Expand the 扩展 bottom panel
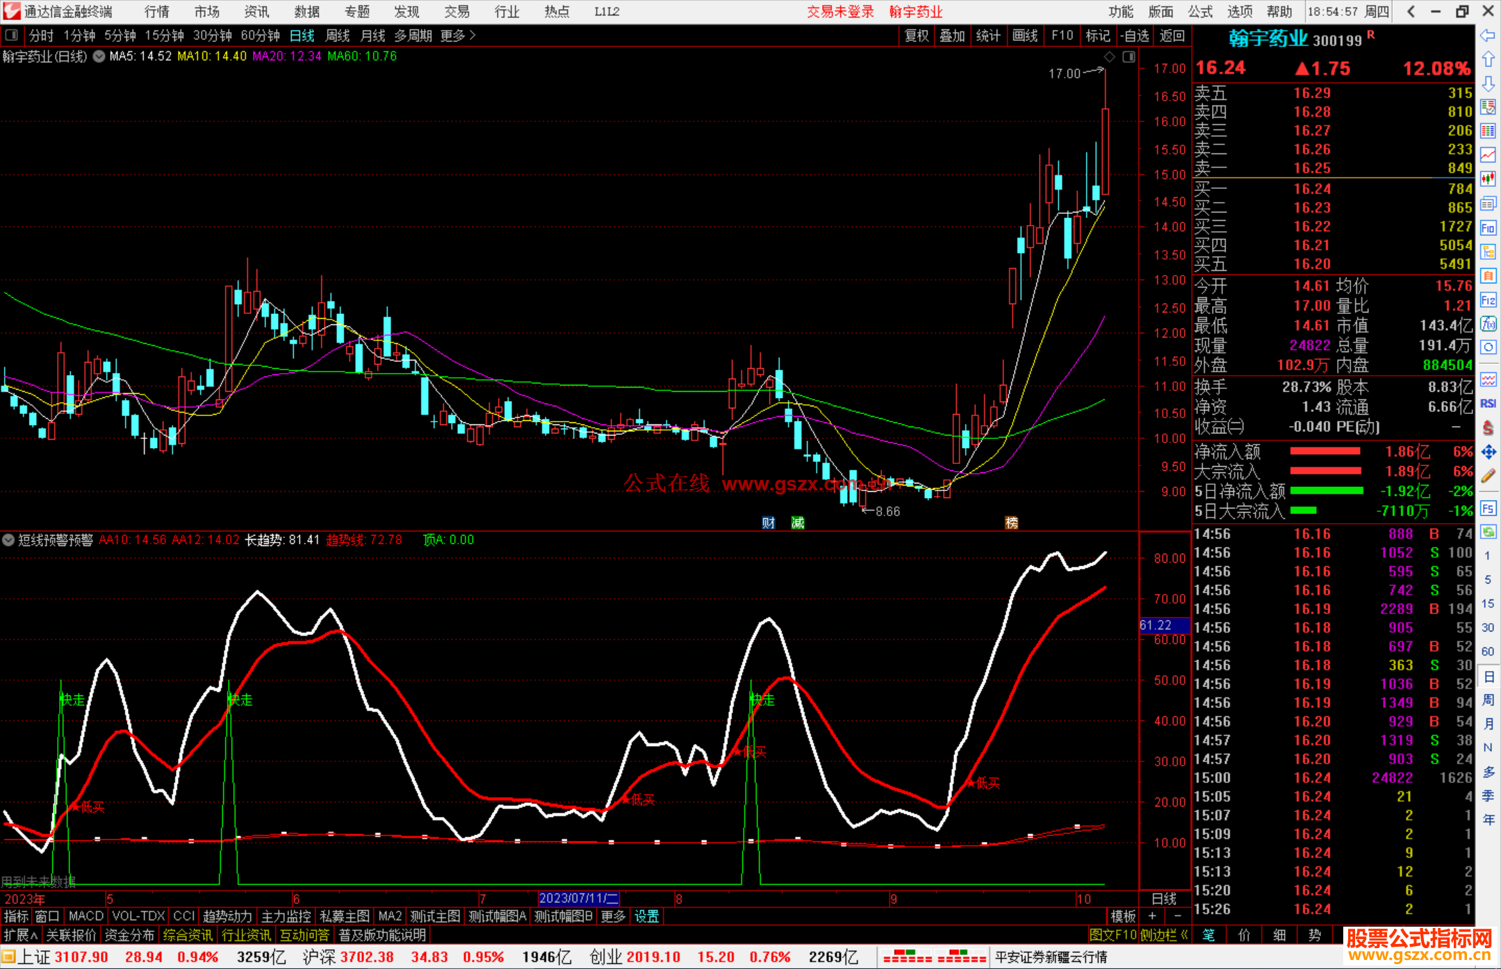The height and width of the screenshot is (969, 1501). (21, 935)
